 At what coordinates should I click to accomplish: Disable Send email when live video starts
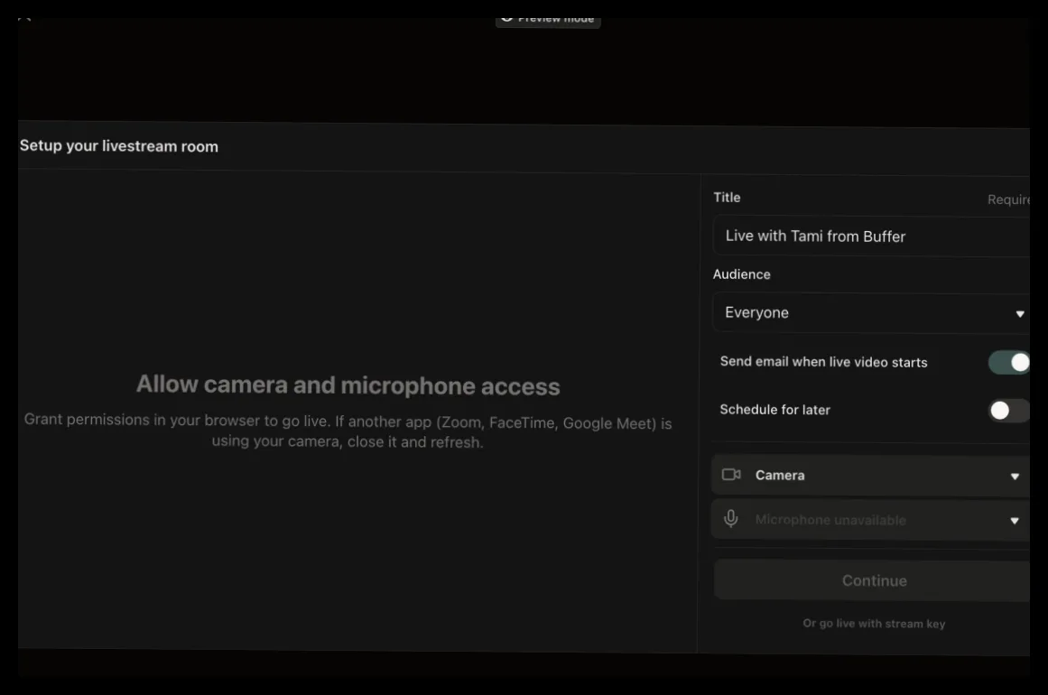click(x=1008, y=362)
